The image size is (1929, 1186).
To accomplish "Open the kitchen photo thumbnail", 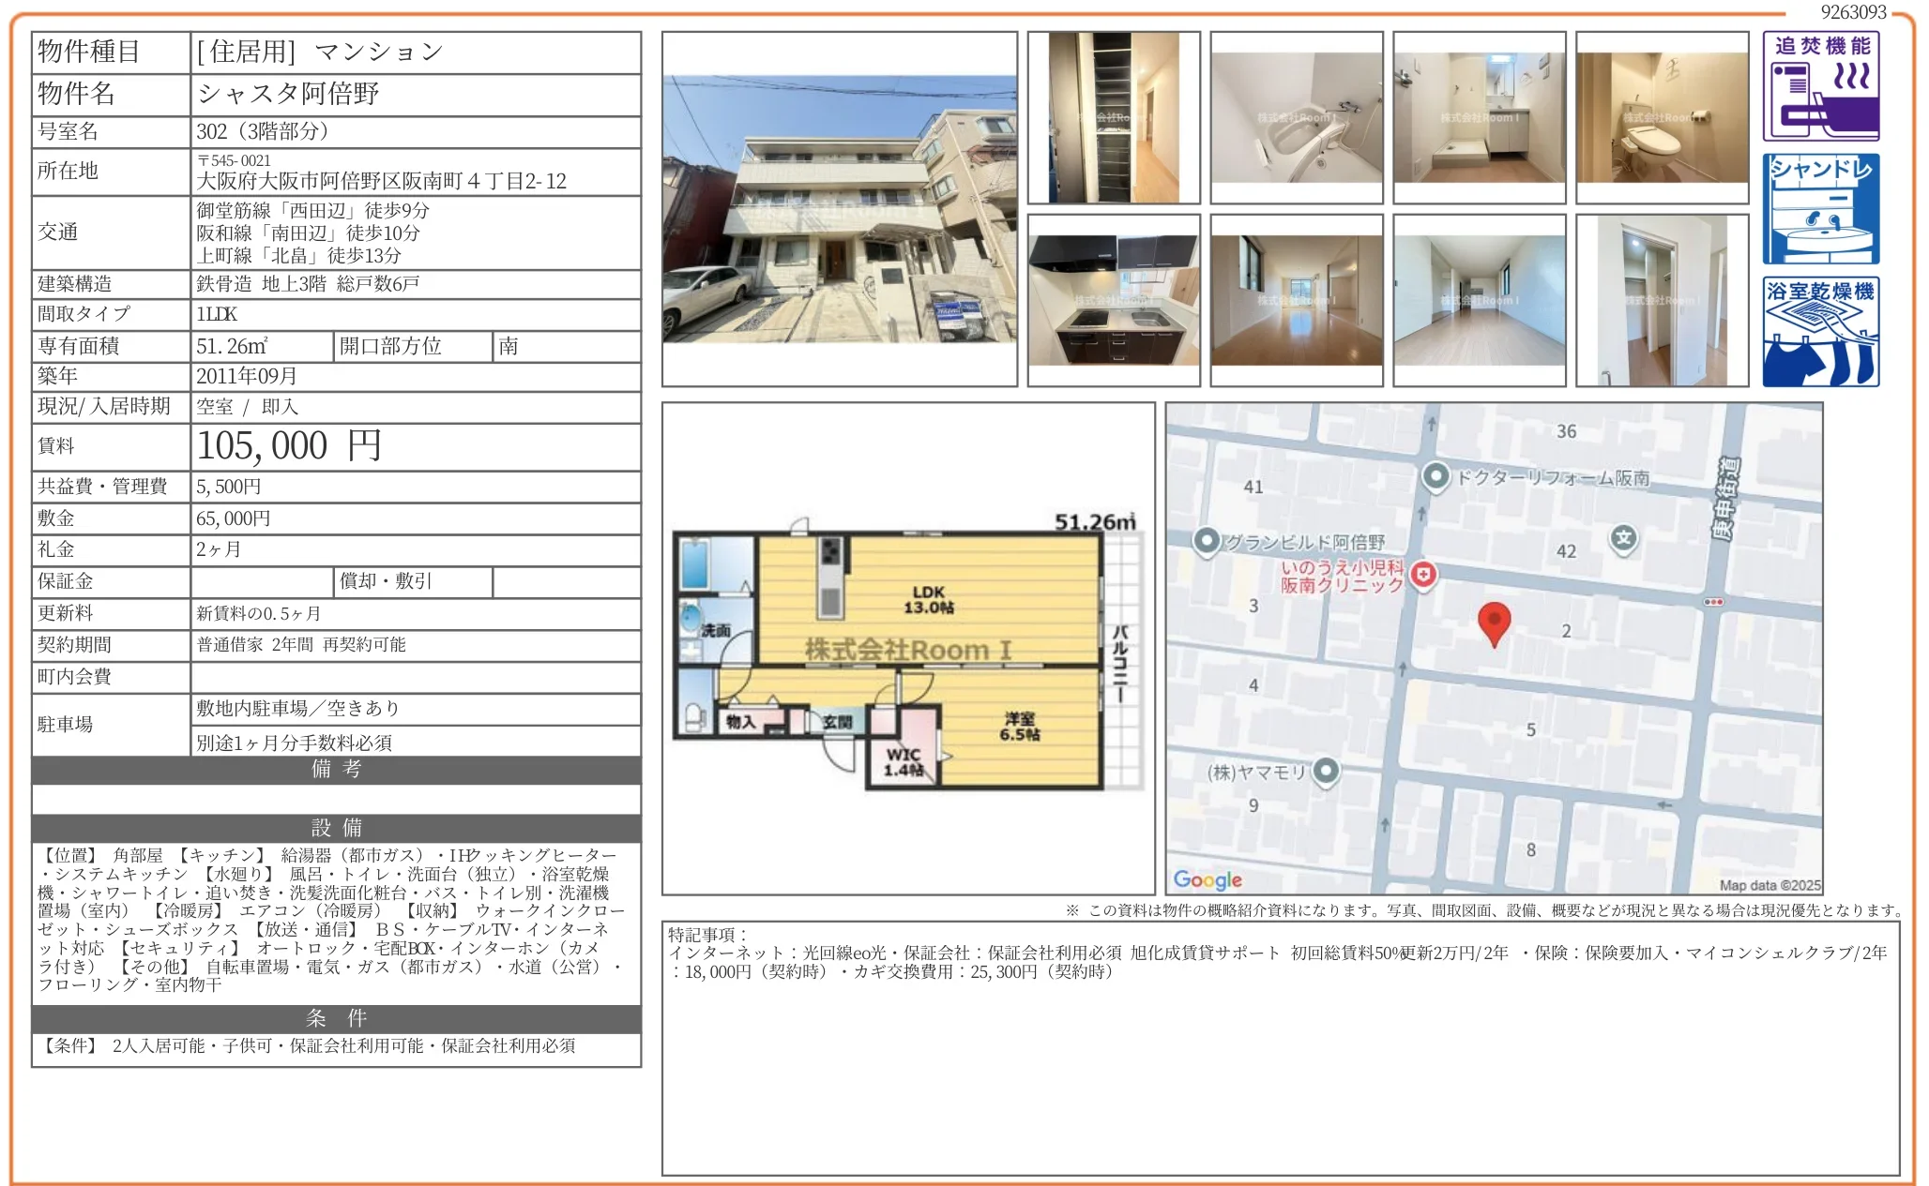I will 1113,300.
